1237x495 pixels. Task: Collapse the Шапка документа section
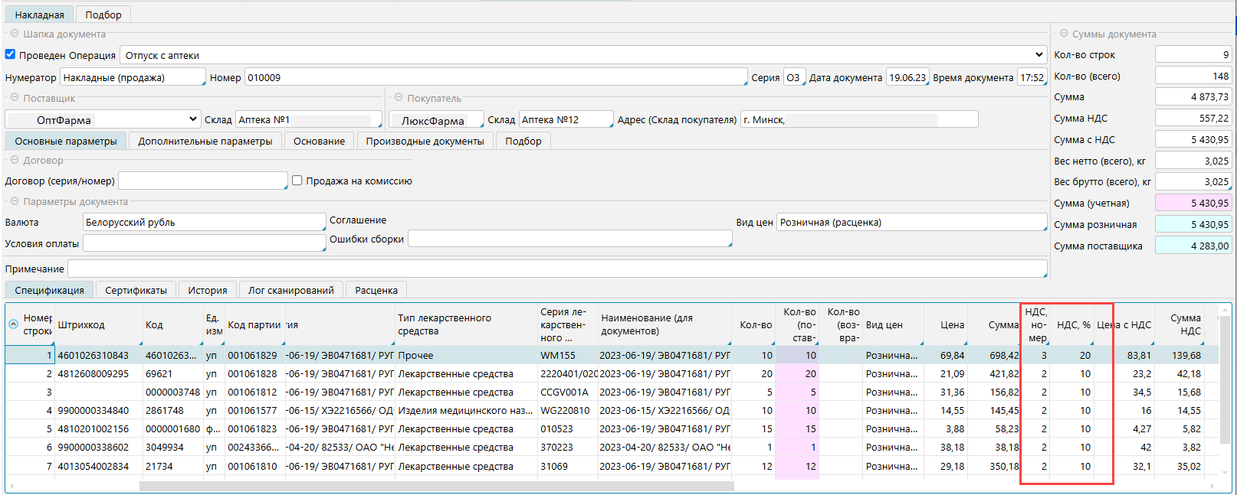[15, 34]
